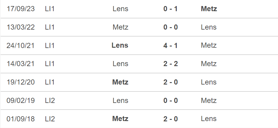Image resolution: width=278 pixels, height=128 pixels.
Task: Select bold Metz in 01/09/18 row
Action: (x=120, y=119)
